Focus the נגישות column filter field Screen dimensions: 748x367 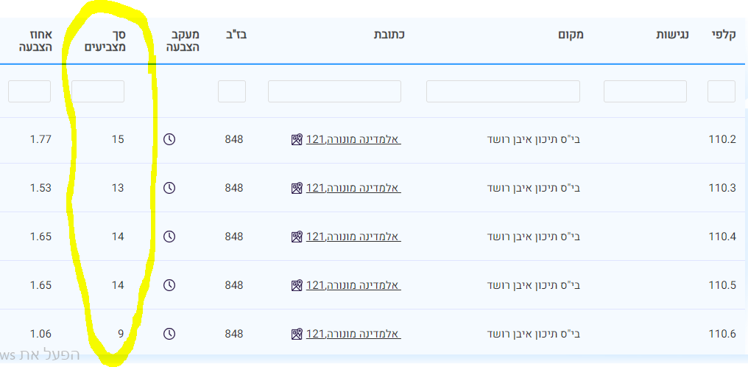tap(645, 91)
